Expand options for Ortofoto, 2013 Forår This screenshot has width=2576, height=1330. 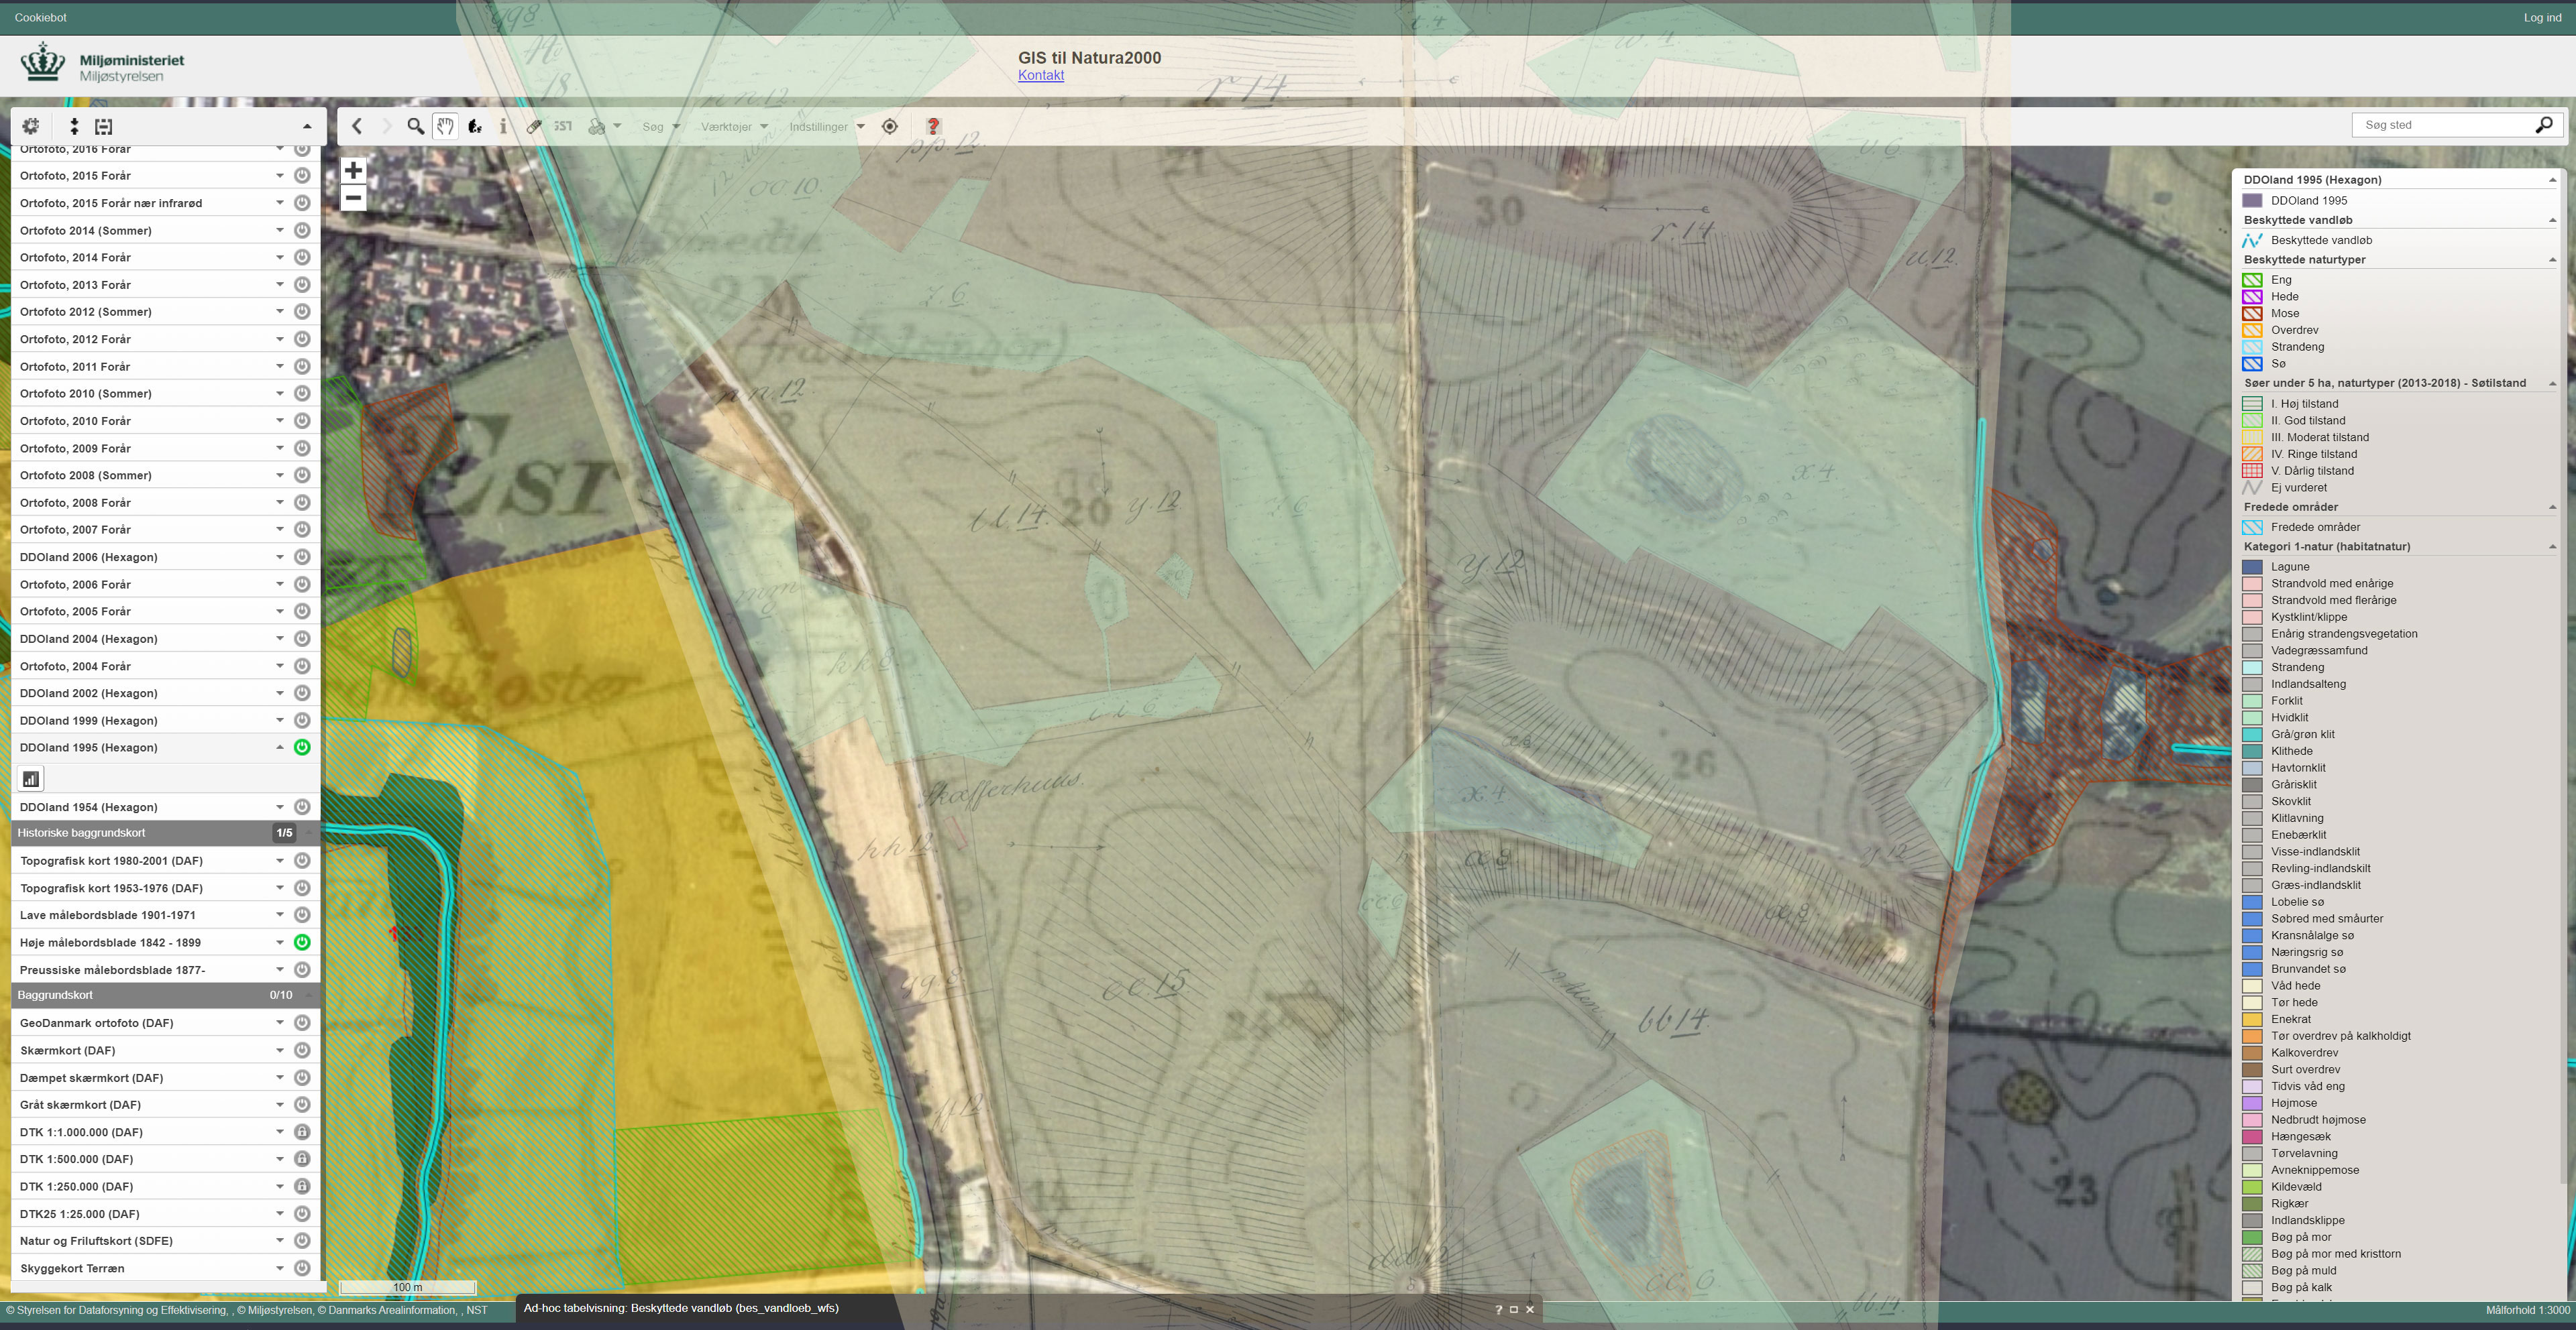280,285
